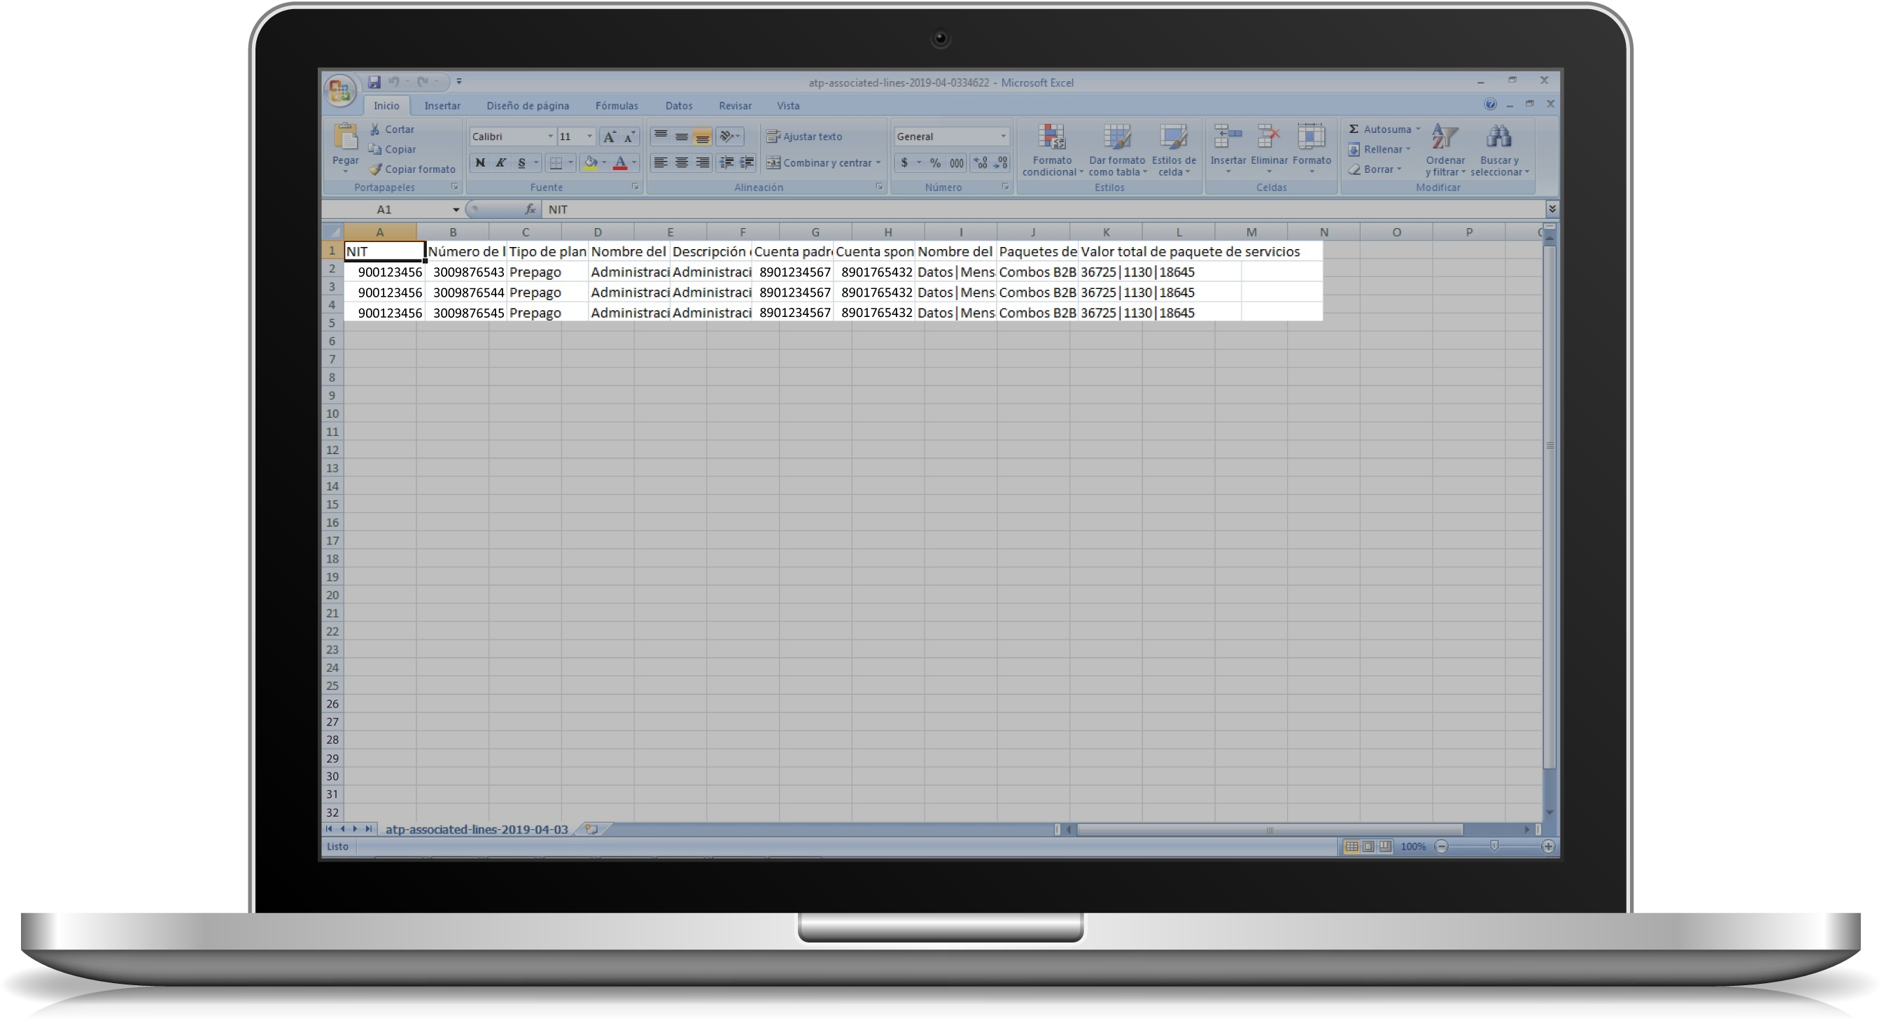Toggle italic formatting (K)
Viewport: 1882px width, 1023px height.
tap(500, 163)
